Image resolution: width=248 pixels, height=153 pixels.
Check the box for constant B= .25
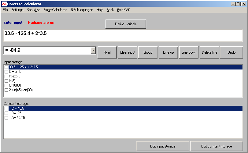click(x=6, y=113)
